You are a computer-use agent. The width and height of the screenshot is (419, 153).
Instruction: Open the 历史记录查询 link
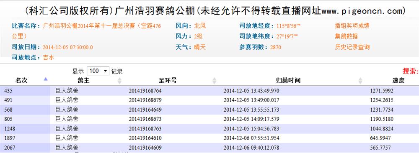coord(352,47)
